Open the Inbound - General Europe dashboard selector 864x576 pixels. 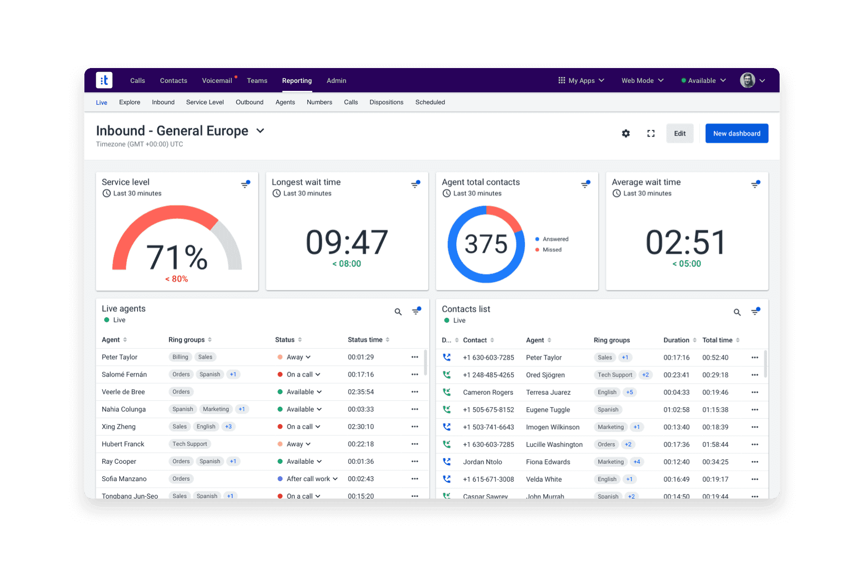tap(260, 131)
